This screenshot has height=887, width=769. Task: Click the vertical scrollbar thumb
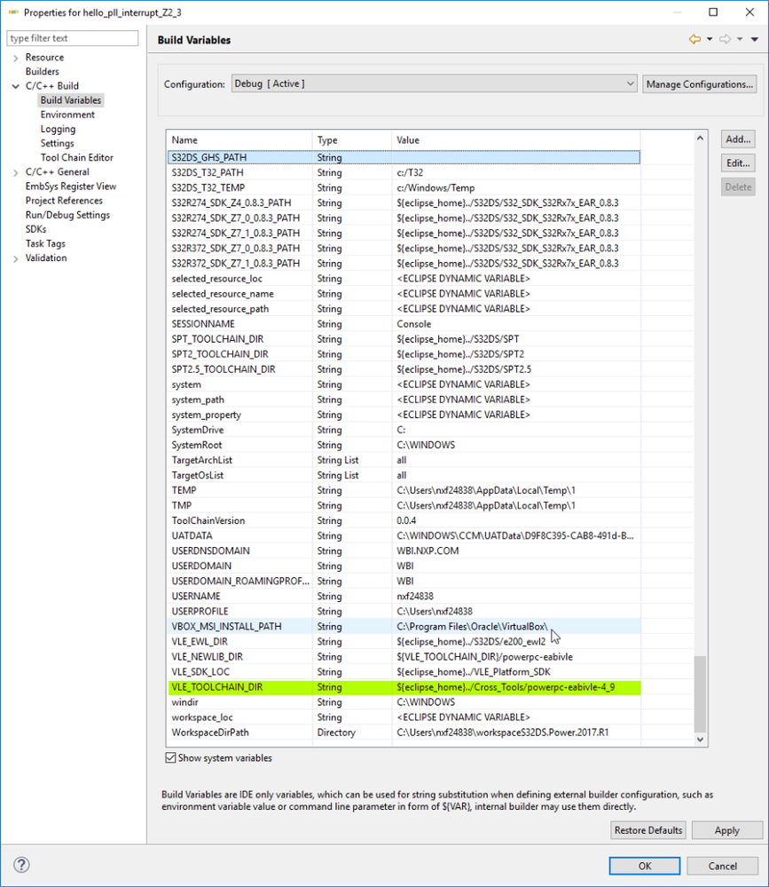(700, 693)
